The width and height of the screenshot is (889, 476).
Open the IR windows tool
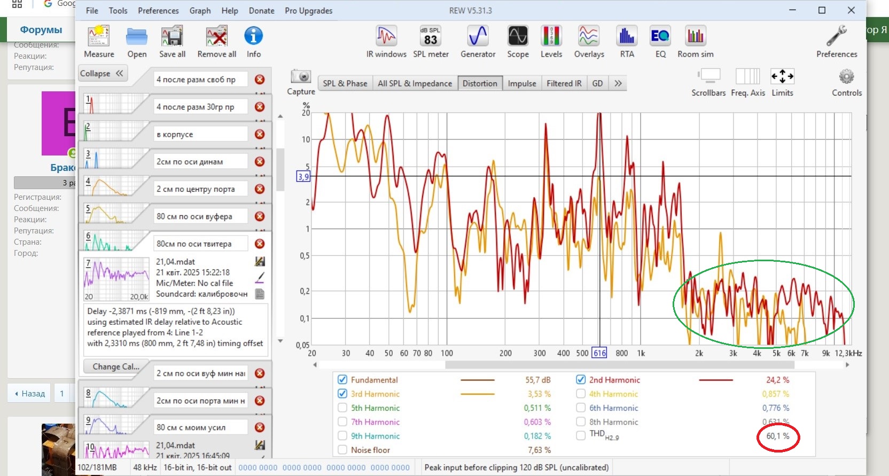pyautogui.click(x=386, y=36)
